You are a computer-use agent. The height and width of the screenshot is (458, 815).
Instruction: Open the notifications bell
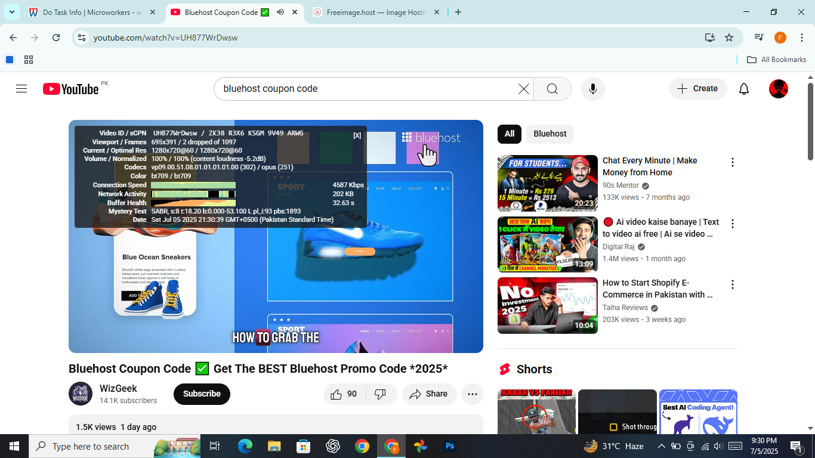pyautogui.click(x=744, y=89)
